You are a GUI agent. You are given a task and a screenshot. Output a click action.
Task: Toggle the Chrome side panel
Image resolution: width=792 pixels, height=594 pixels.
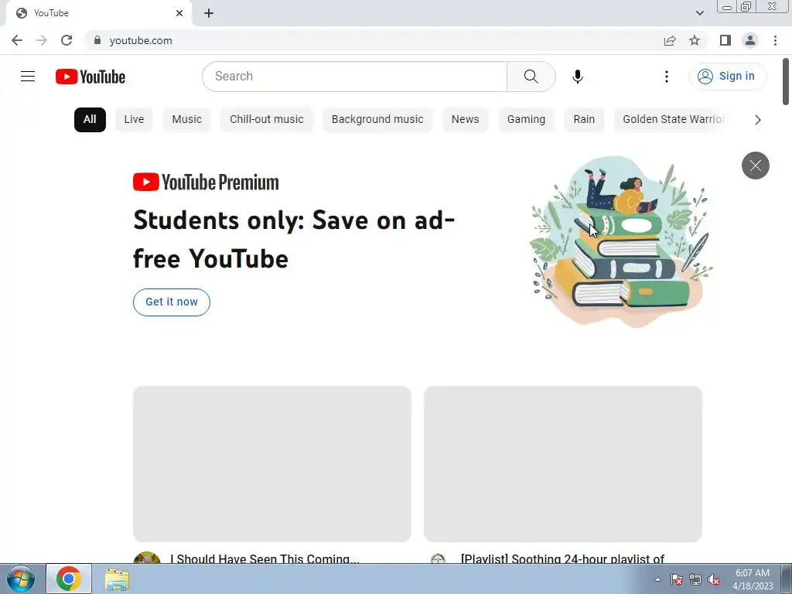[x=725, y=40]
